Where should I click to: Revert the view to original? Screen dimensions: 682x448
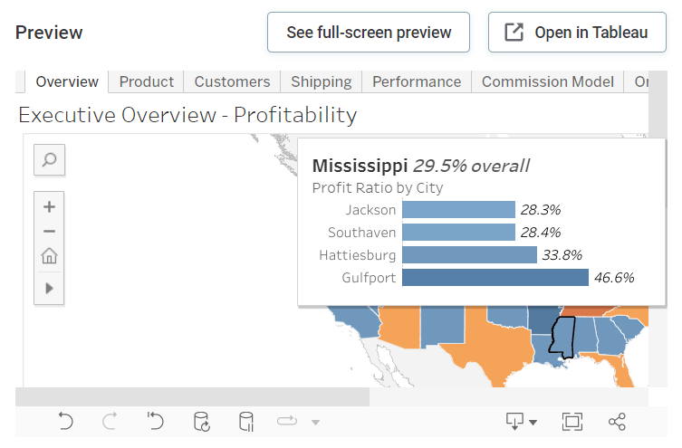pyautogui.click(x=156, y=421)
